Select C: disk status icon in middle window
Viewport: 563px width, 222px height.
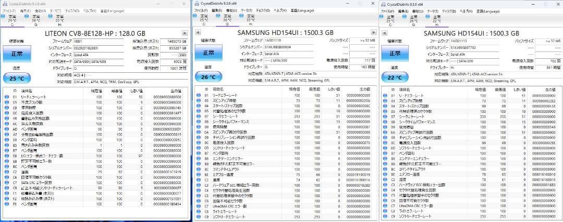[195, 16]
